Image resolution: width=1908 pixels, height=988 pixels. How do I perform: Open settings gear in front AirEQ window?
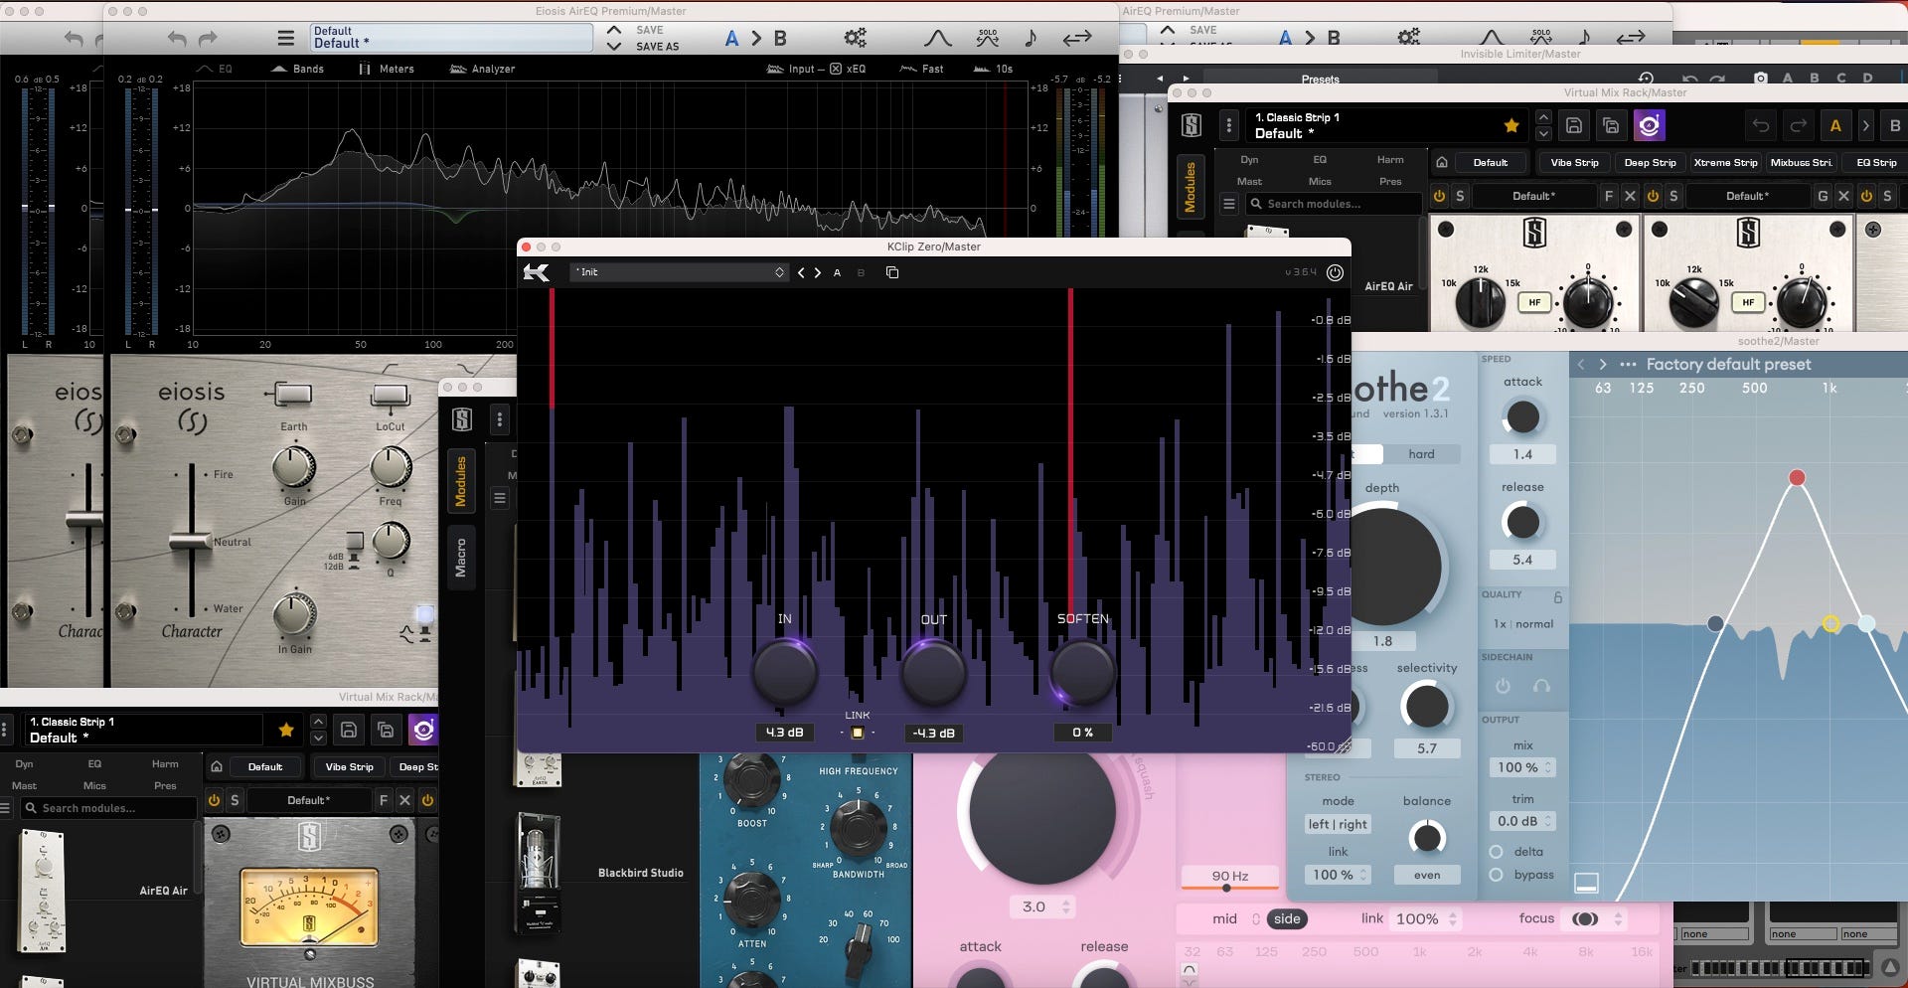[855, 38]
